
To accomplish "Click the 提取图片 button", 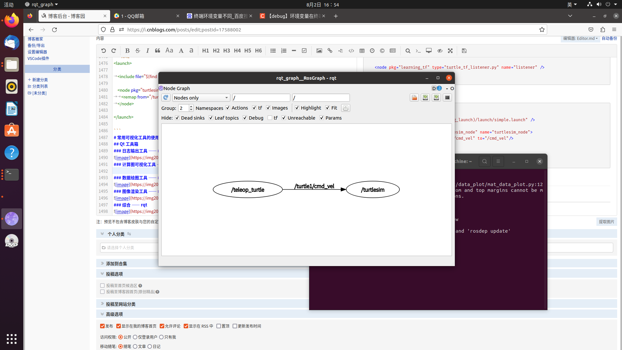I will pos(606,222).
